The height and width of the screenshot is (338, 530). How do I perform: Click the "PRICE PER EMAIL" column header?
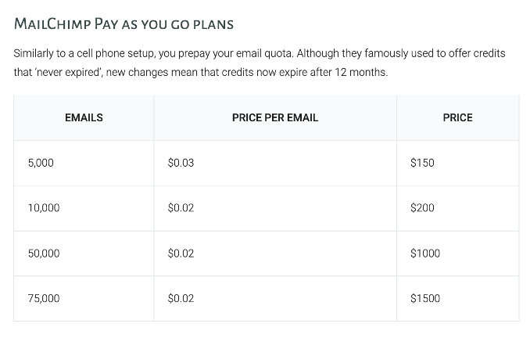[x=275, y=117]
